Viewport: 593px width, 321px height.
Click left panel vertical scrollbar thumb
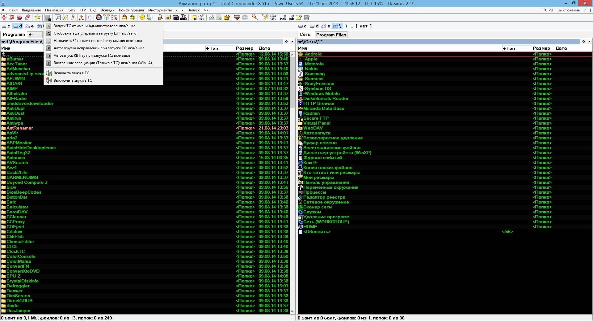(x=292, y=82)
